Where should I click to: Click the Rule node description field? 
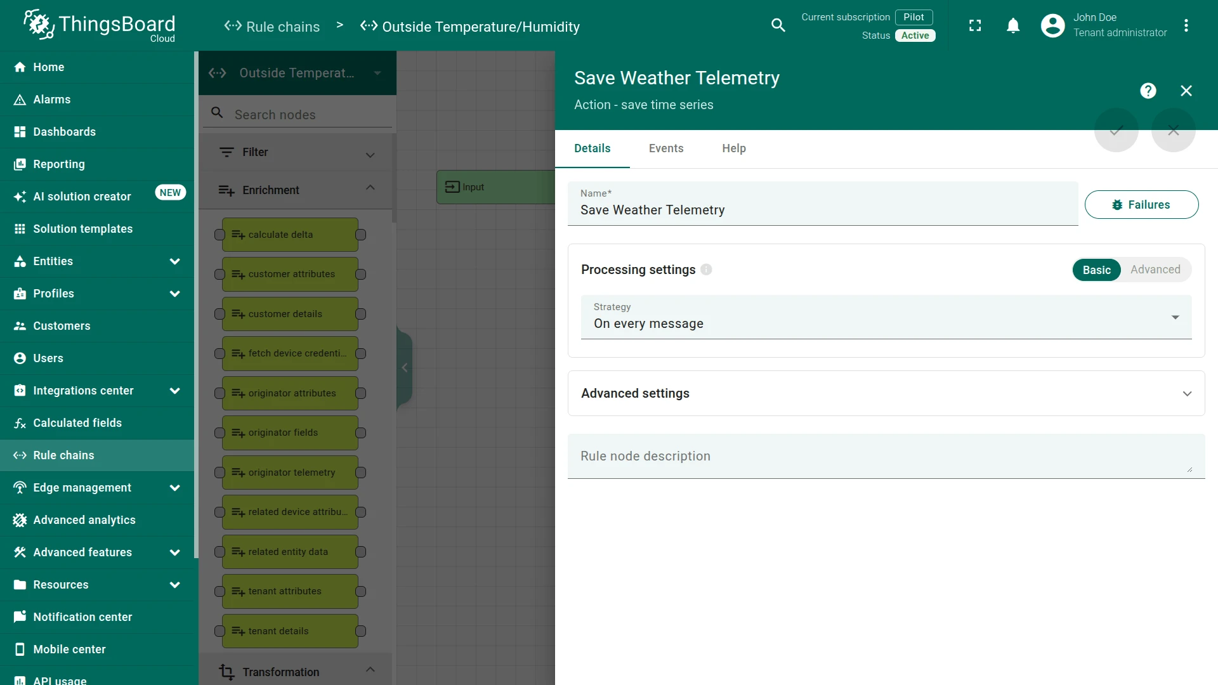click(x=886, y=456)
